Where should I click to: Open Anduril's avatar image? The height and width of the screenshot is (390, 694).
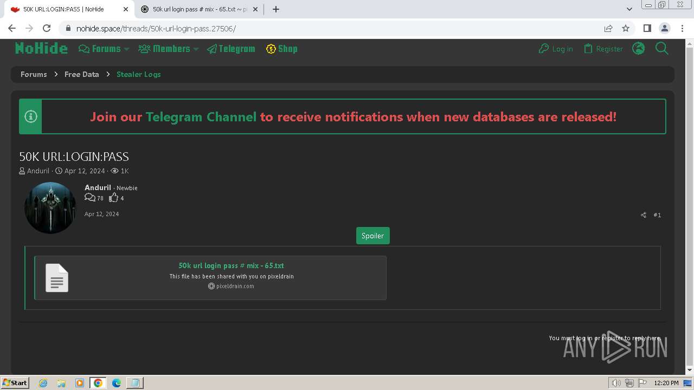[50, 208]
